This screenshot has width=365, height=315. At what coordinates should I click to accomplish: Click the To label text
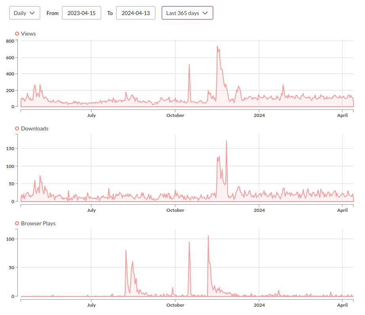[110, 13]
